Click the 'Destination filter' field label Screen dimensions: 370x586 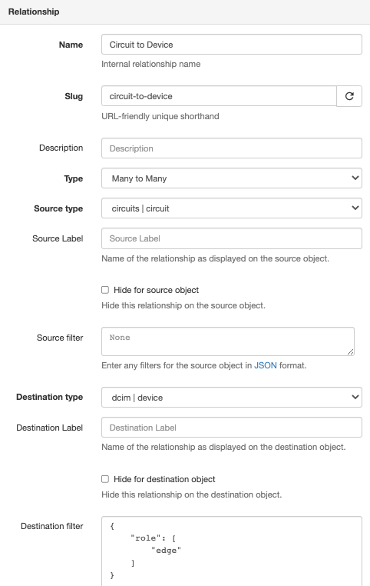[x=52, y=526]
